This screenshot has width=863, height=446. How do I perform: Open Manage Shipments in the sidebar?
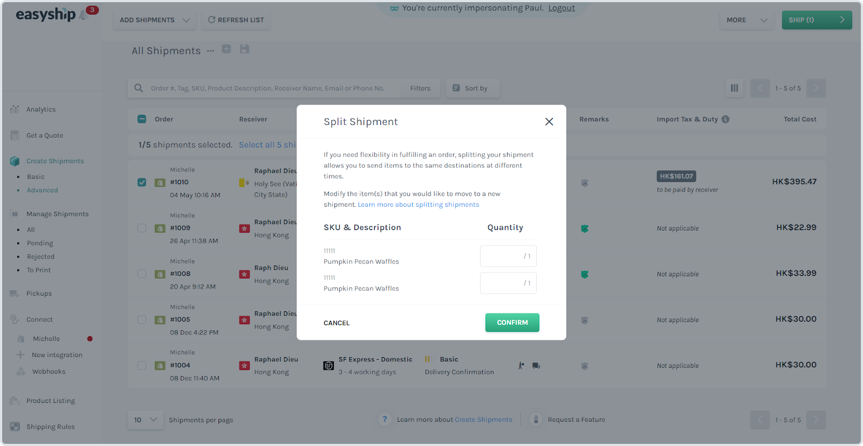57,214
